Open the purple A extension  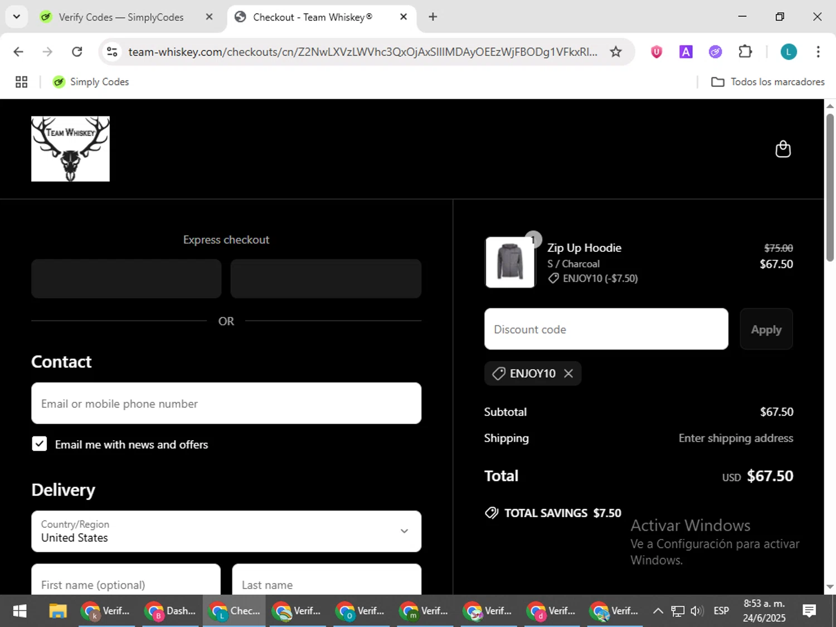tap(686, 52)
